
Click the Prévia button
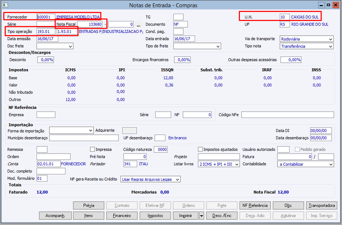[x=88, y=205]
